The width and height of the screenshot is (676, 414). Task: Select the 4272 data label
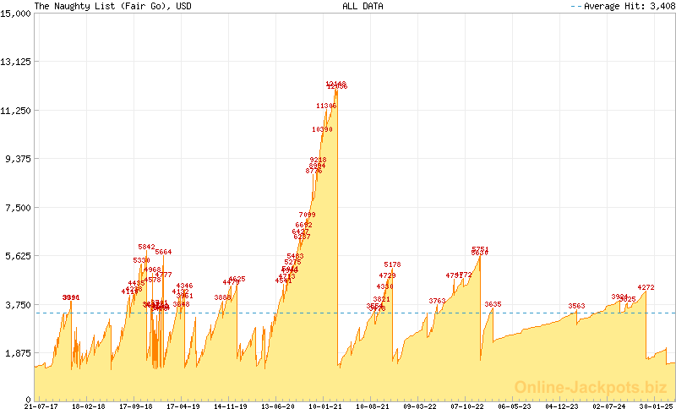pos(646,287)
